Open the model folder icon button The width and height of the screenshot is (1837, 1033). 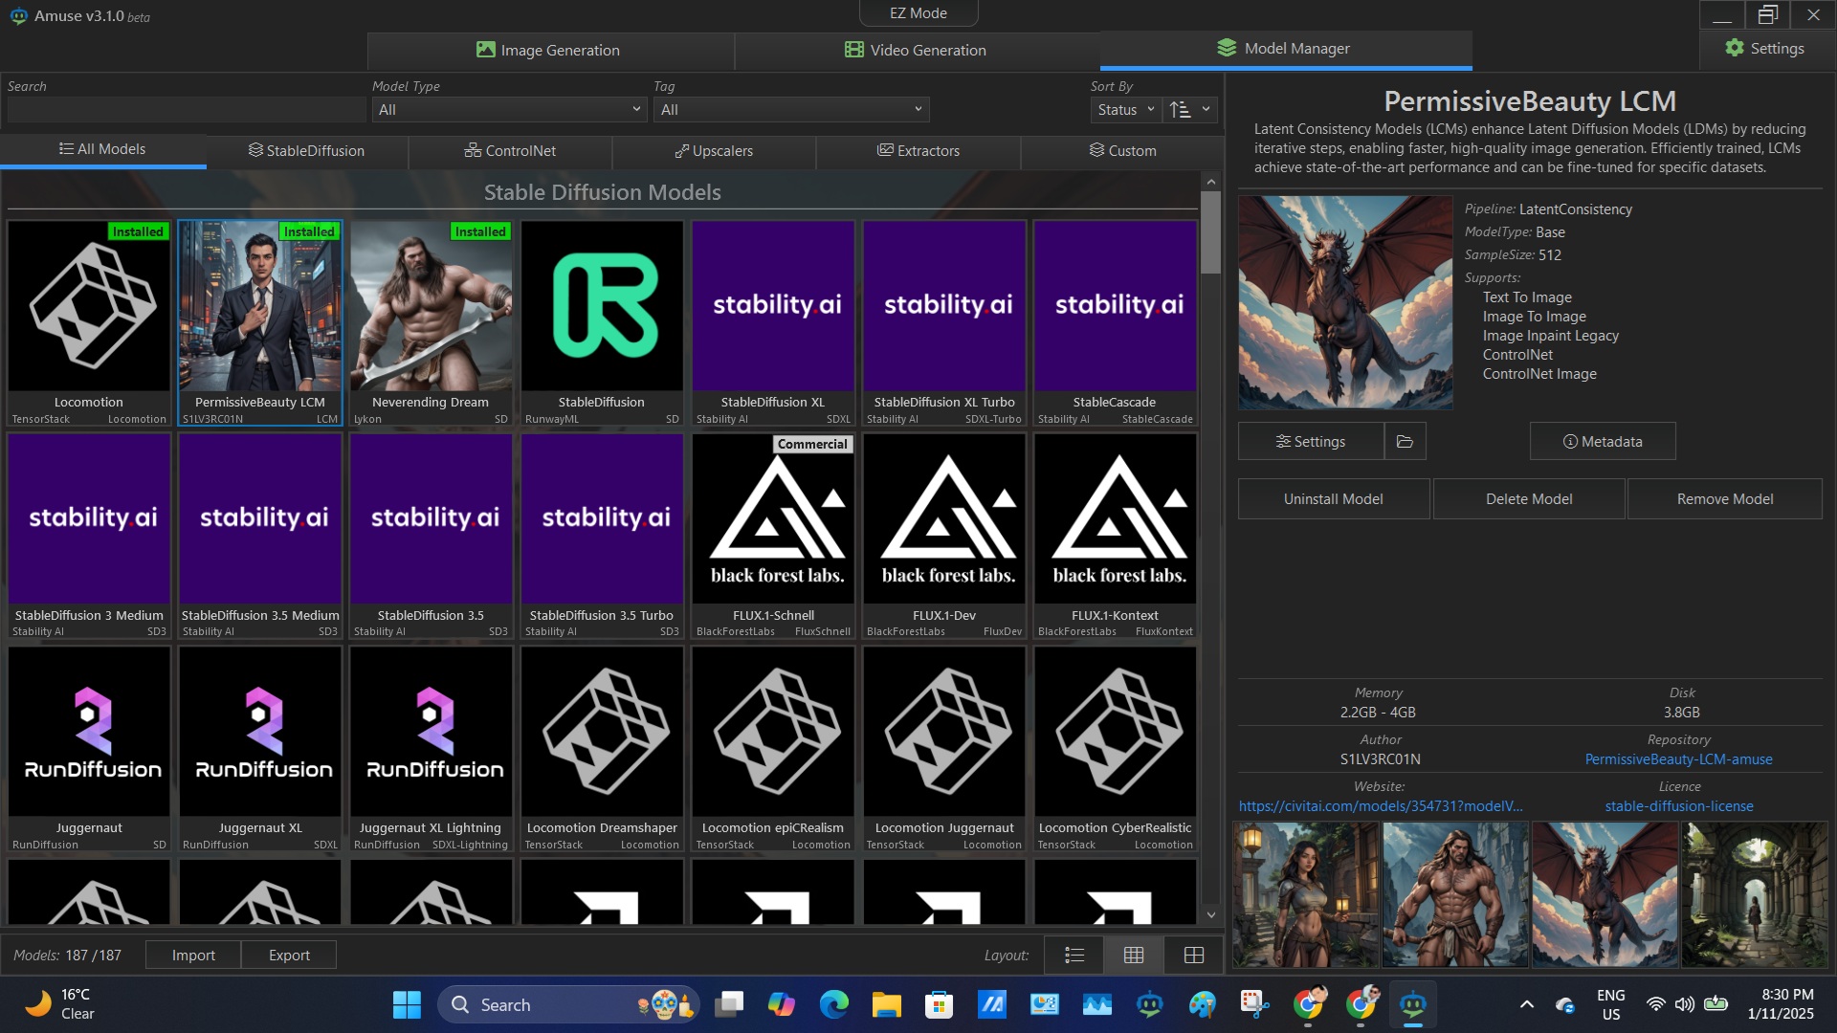click(x=1405, y=442)
